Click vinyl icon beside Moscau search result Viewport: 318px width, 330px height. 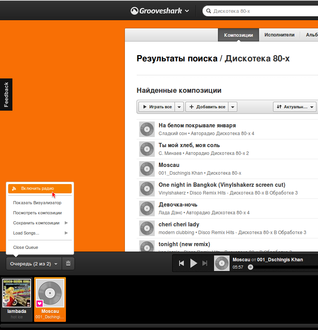147,169
